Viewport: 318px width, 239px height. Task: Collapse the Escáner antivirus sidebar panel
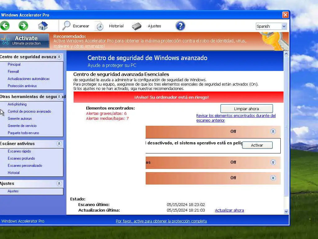59,144
